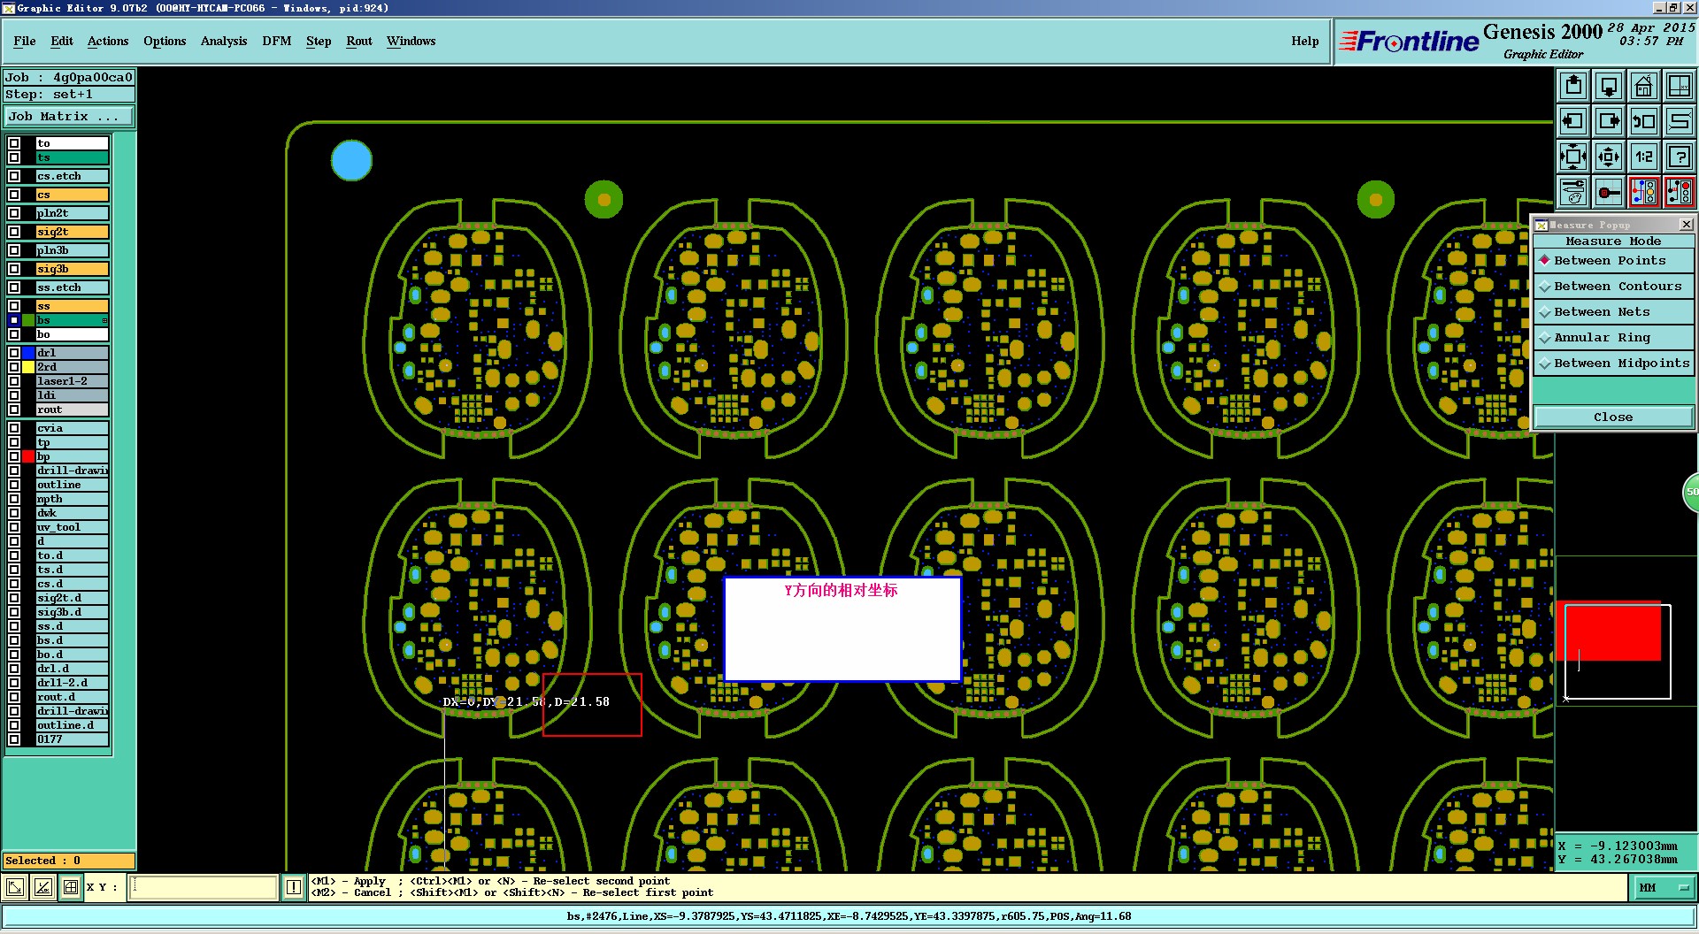This screenshot has height=934, width=1699.
Task: Select the 'laser1-2' layer row
Action: click(72, 381)
